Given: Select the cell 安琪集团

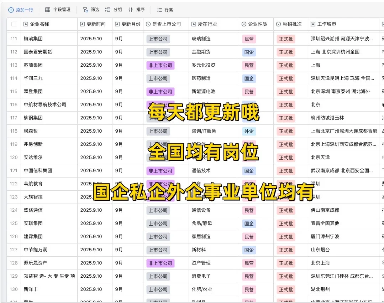Looking at the screenshot, I should [x=49, y=224].
